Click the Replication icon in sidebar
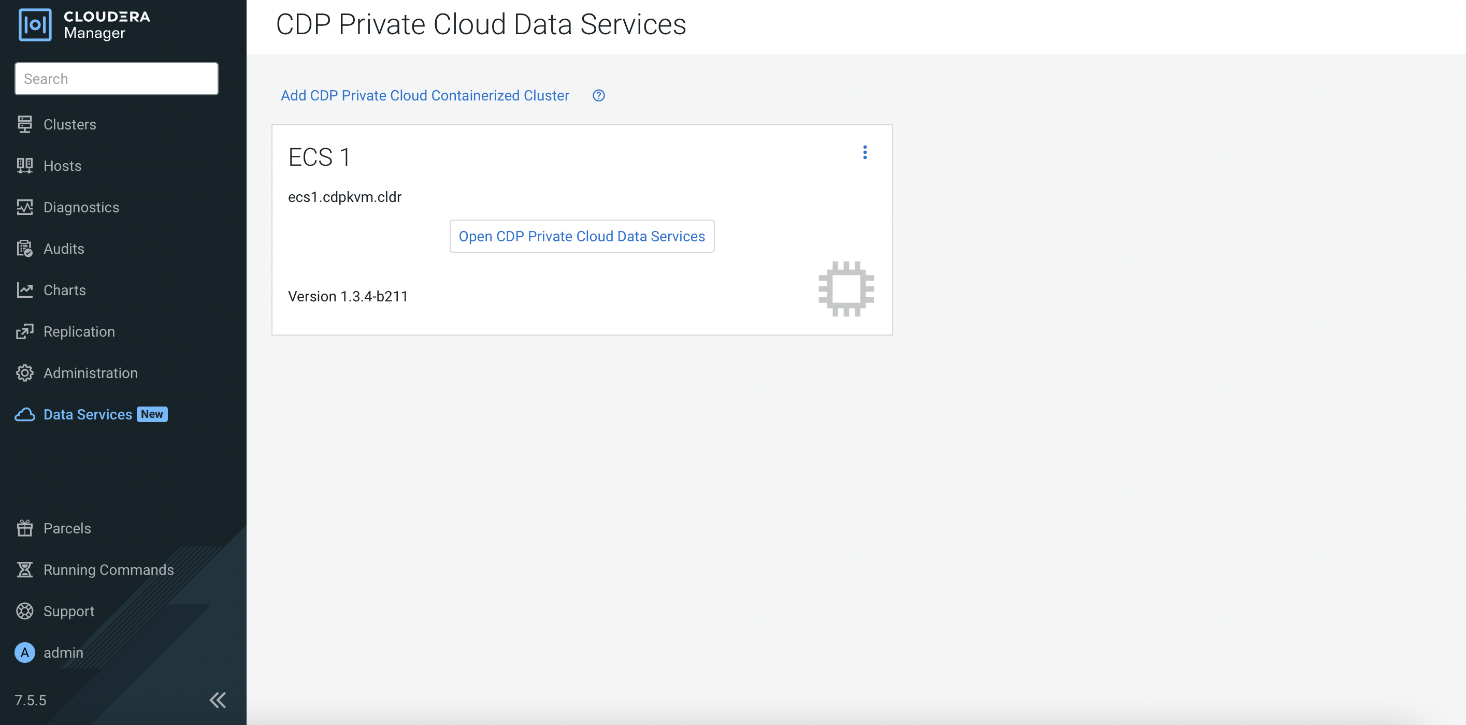 24,331
